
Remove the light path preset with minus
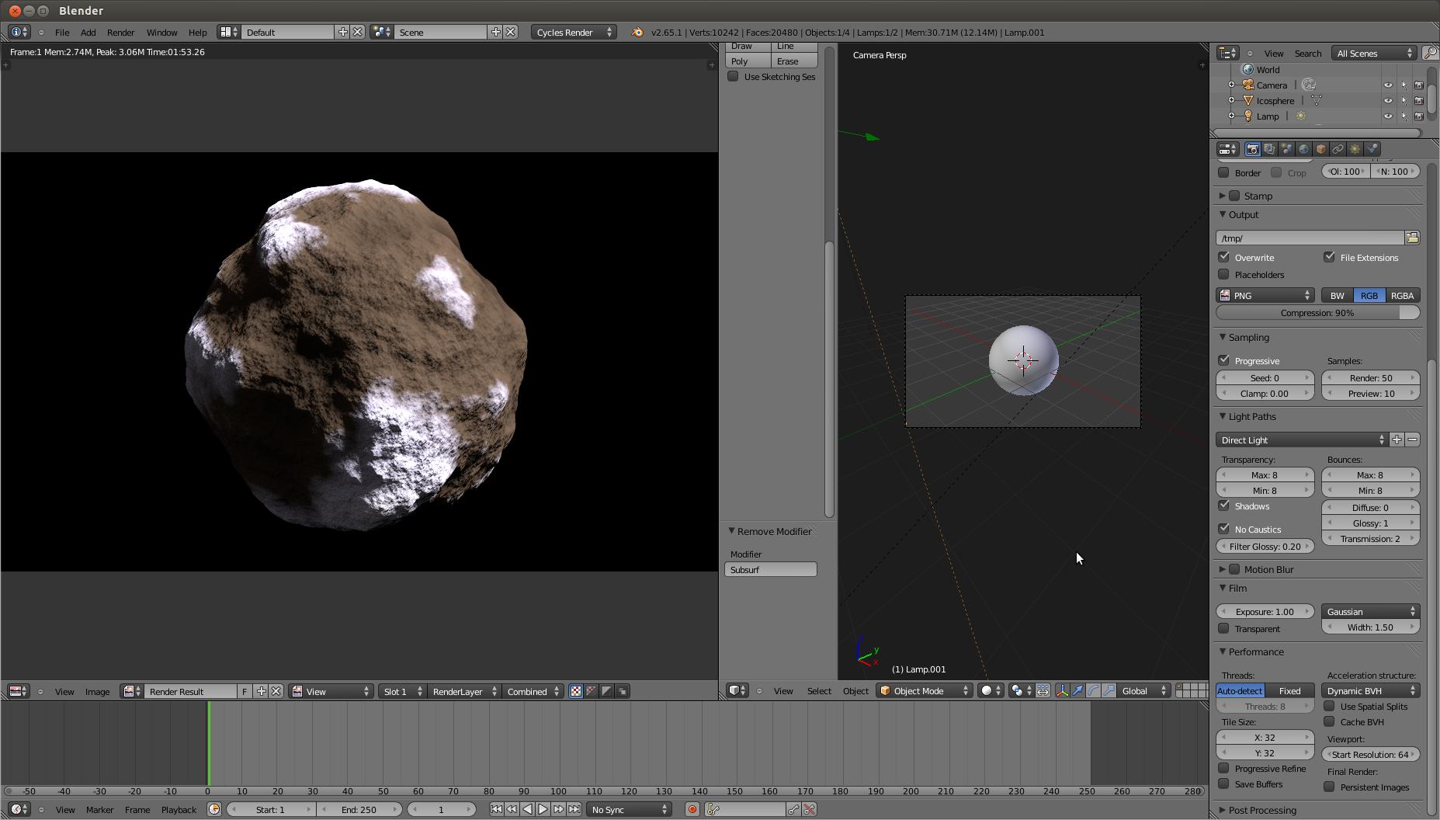tap(1412, 440)
